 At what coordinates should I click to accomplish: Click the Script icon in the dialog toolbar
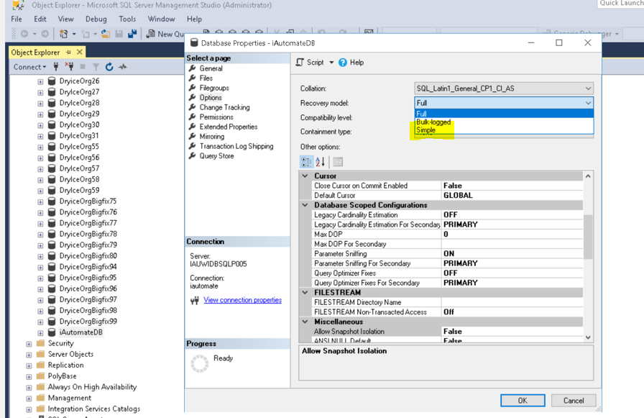coord(301,63)
